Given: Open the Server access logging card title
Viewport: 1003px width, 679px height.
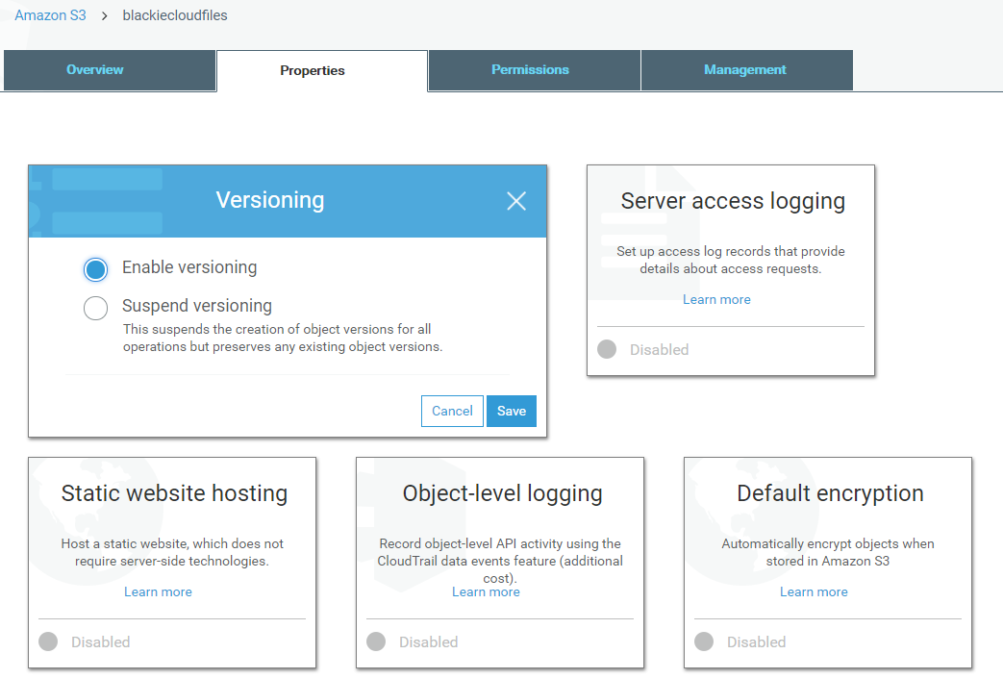Looking at the screenshot, I should (x=733, y=201).
